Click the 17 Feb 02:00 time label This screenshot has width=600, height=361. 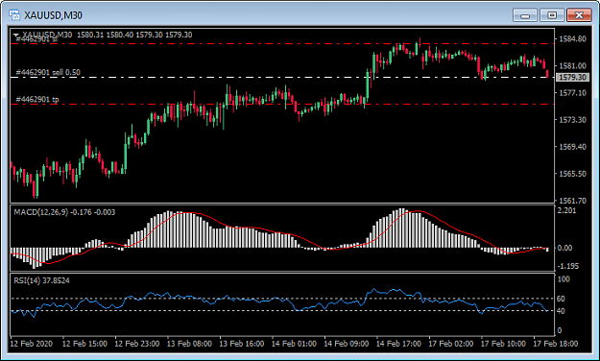coord(451,344)
